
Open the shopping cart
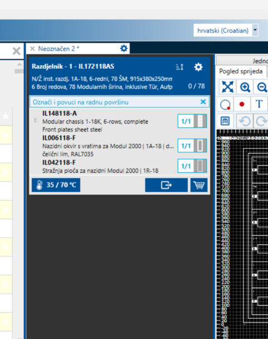point(199,185)
